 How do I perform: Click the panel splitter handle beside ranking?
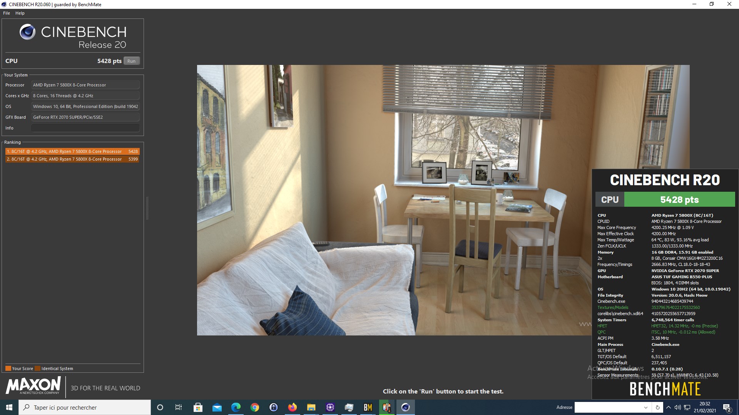(x=147, y=208)
